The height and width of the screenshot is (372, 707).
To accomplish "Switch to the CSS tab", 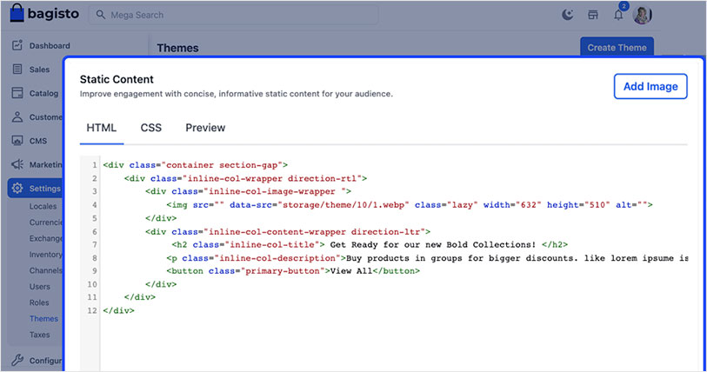I will [151, 128].
